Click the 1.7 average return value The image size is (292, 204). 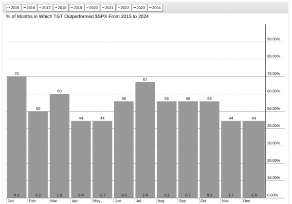point(231,195)
